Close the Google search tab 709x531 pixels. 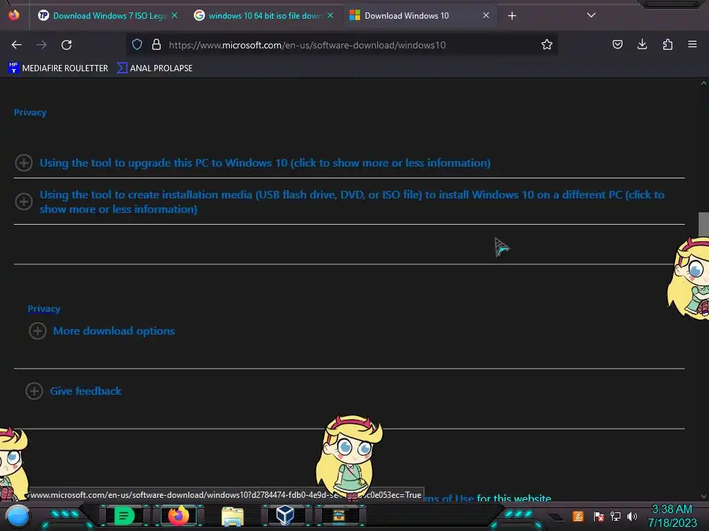coord(330,15)
